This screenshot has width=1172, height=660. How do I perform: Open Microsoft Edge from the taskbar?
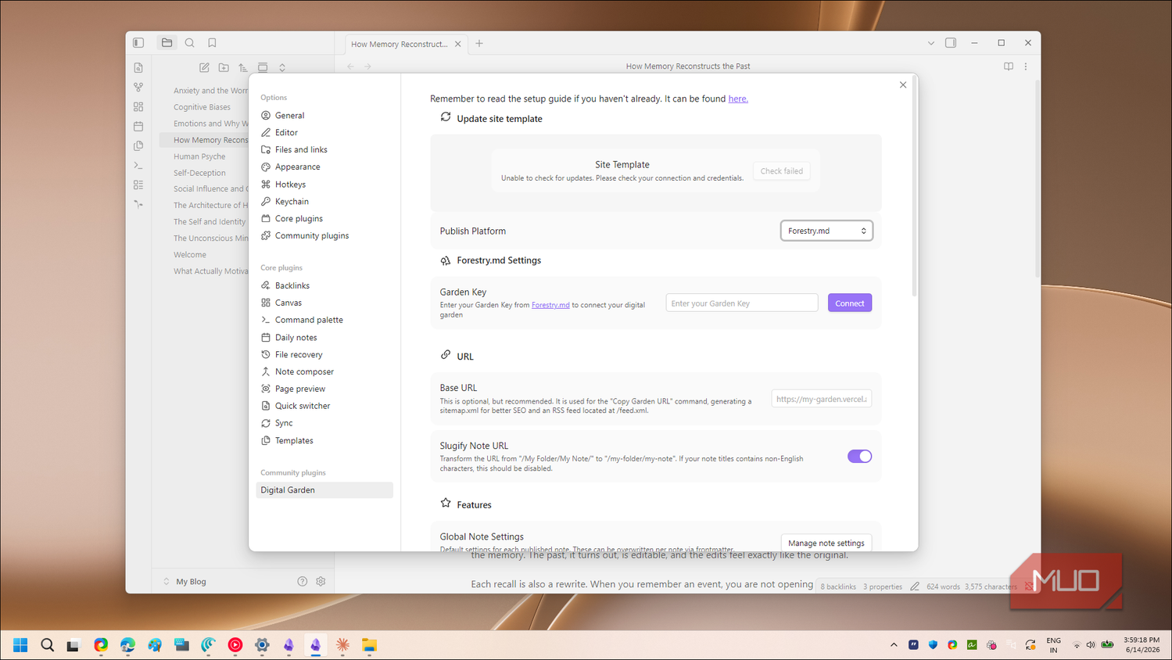127,645
